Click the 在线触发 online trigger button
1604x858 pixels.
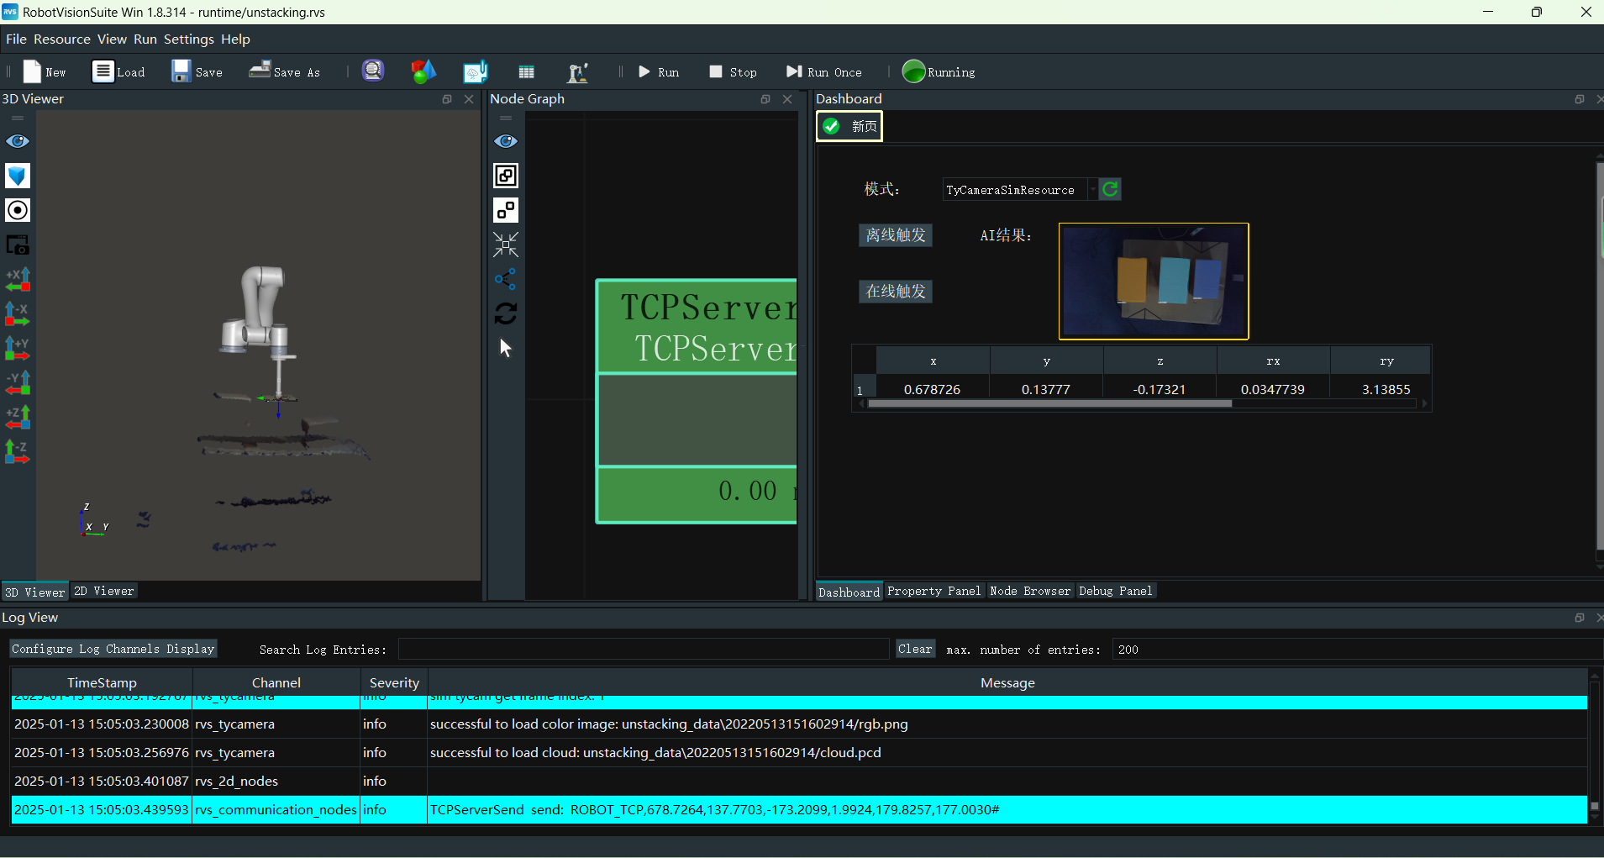(896, 291)
